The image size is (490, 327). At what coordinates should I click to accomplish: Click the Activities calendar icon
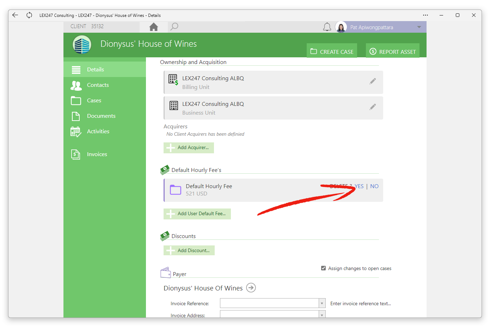pos(76,132)
